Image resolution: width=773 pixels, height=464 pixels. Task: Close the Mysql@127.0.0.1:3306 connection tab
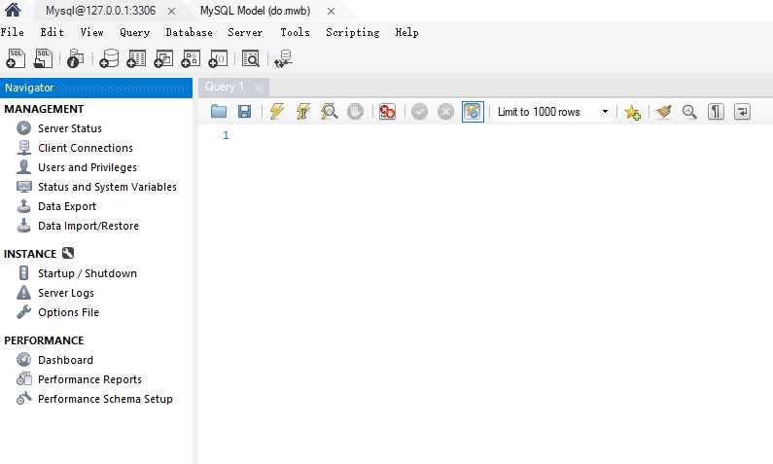pos(171,11)
